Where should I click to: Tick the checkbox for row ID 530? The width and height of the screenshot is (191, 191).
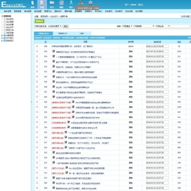[37, 77]
